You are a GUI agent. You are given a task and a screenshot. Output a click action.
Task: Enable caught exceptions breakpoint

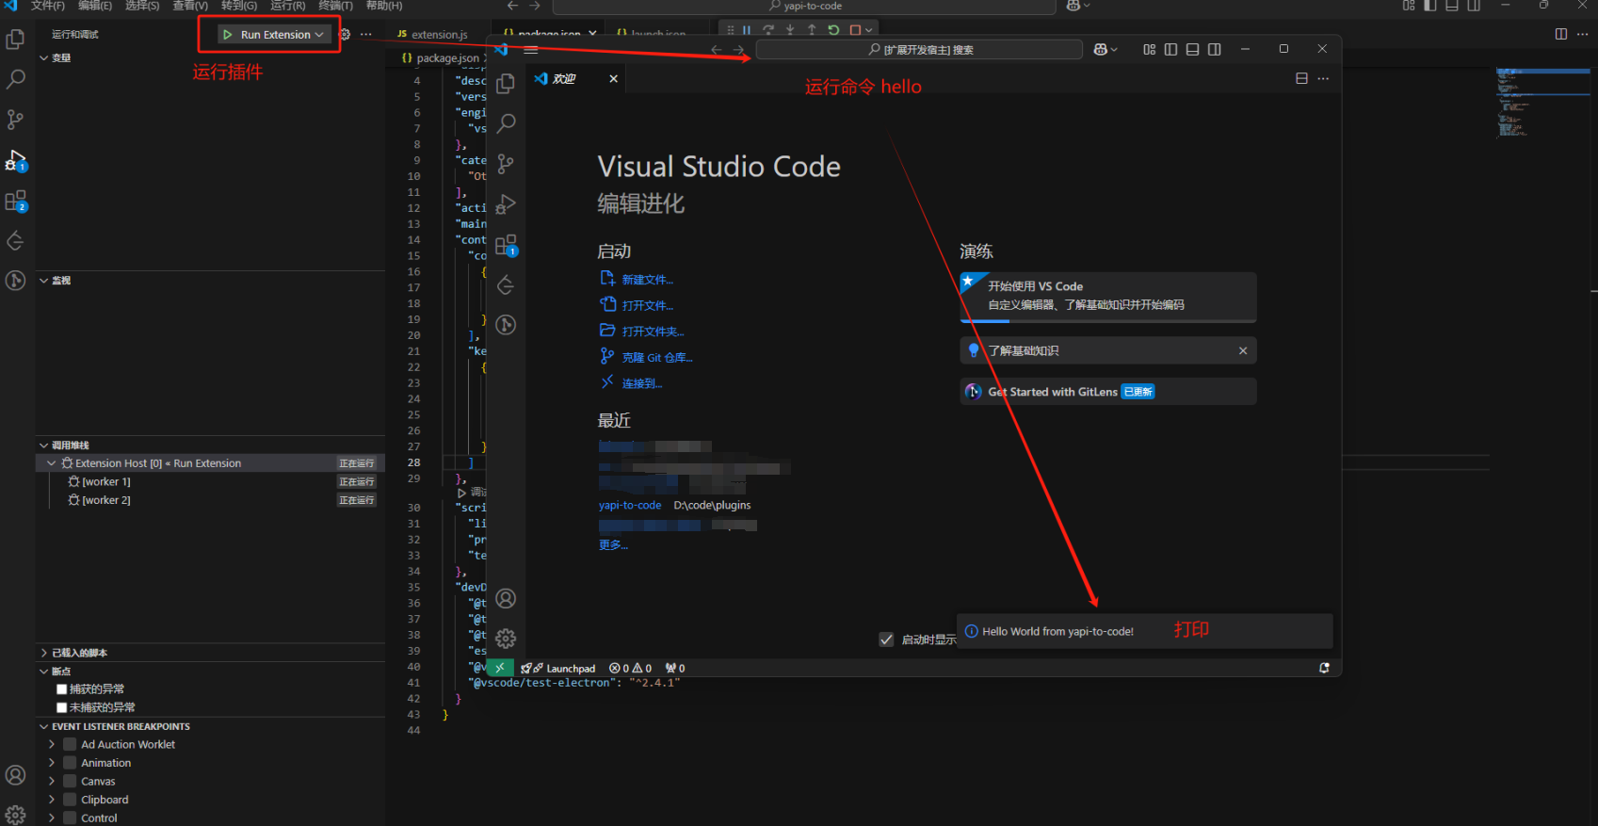coord(62,689)
